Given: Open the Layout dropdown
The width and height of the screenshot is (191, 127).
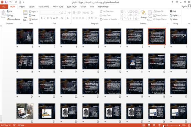Looking at the screenshot, I should pyautogui.click(x=33, y=11).
